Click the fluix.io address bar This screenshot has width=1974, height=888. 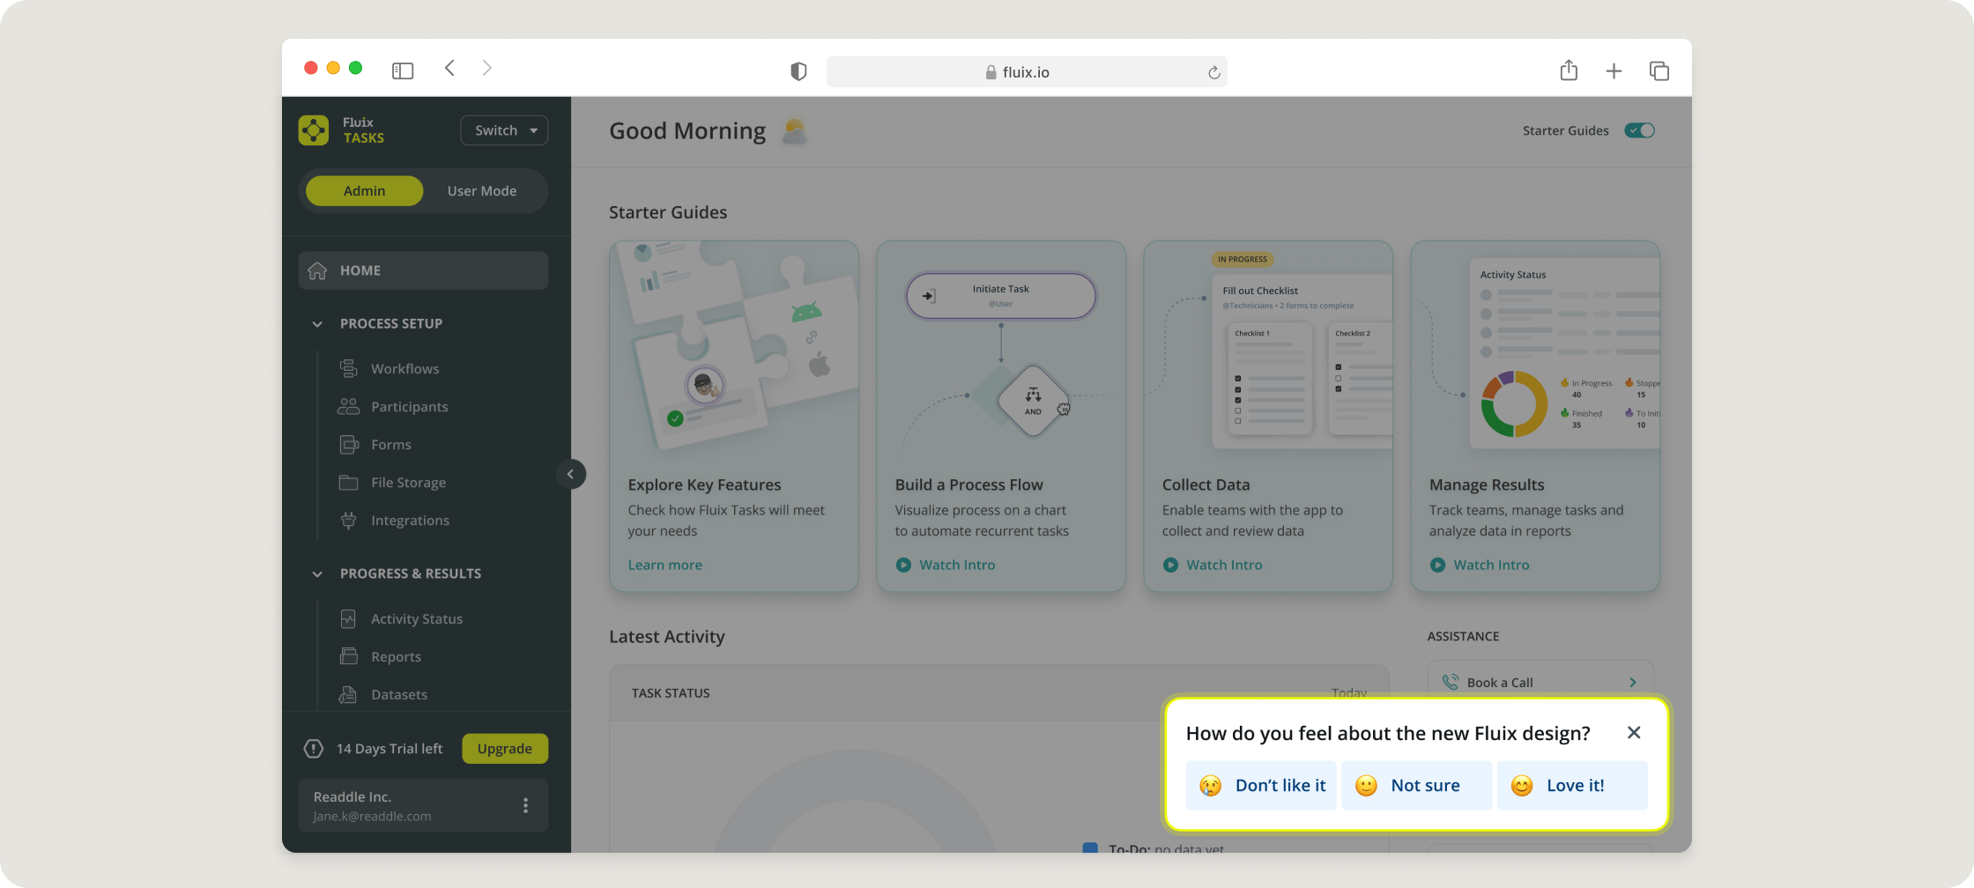point(1026,72)
